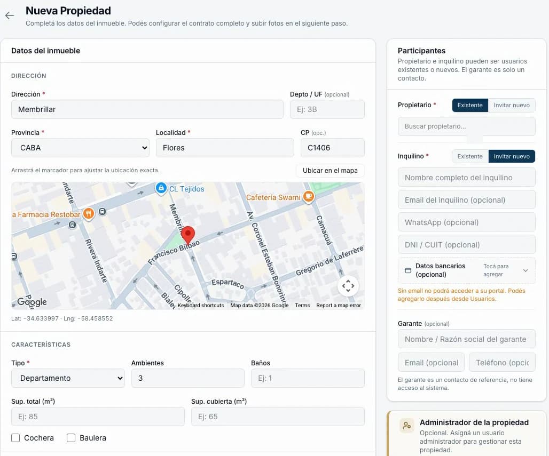This screenshot has width=549, height=456.
Task: Click the Cafetería Swami coffee pin
Action: click(308, 196)
